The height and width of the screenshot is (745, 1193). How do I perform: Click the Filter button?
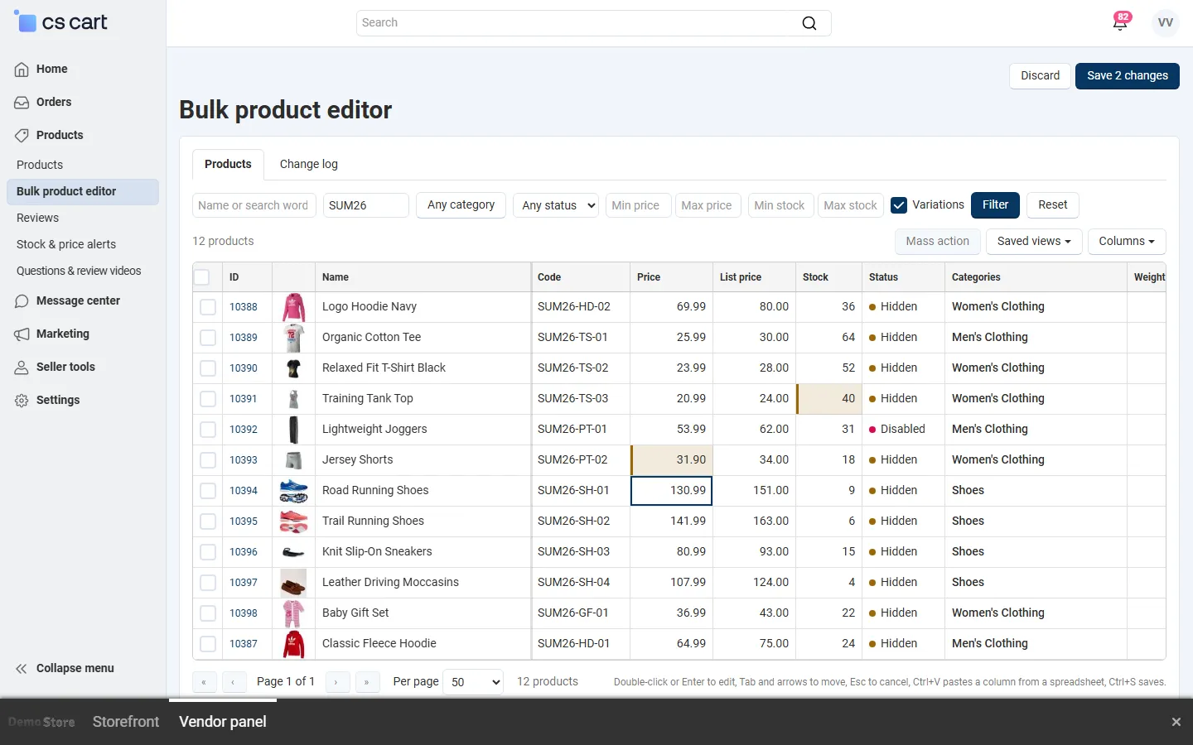[x=995, y=205]
